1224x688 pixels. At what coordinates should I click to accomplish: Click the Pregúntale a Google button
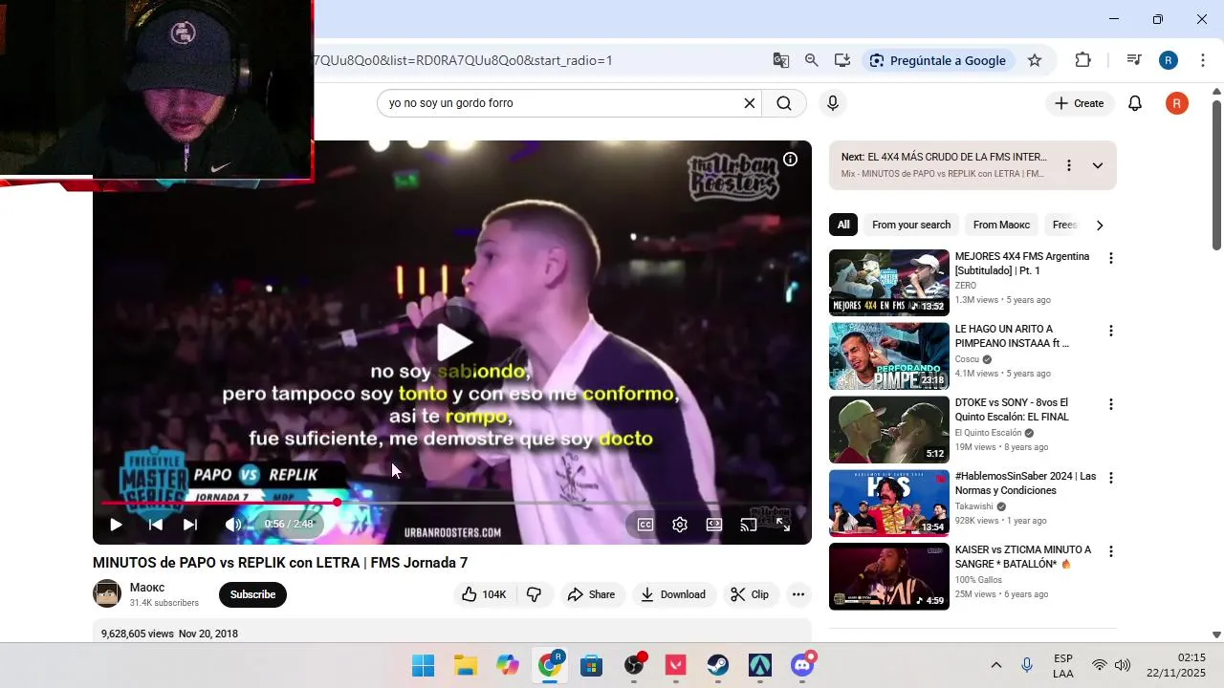(939, 60)
